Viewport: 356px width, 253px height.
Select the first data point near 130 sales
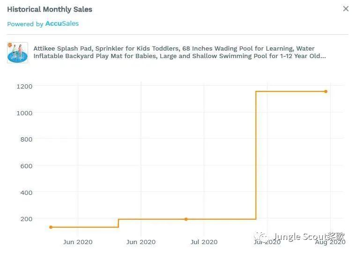pyautogui.click(x=51, y=227)
